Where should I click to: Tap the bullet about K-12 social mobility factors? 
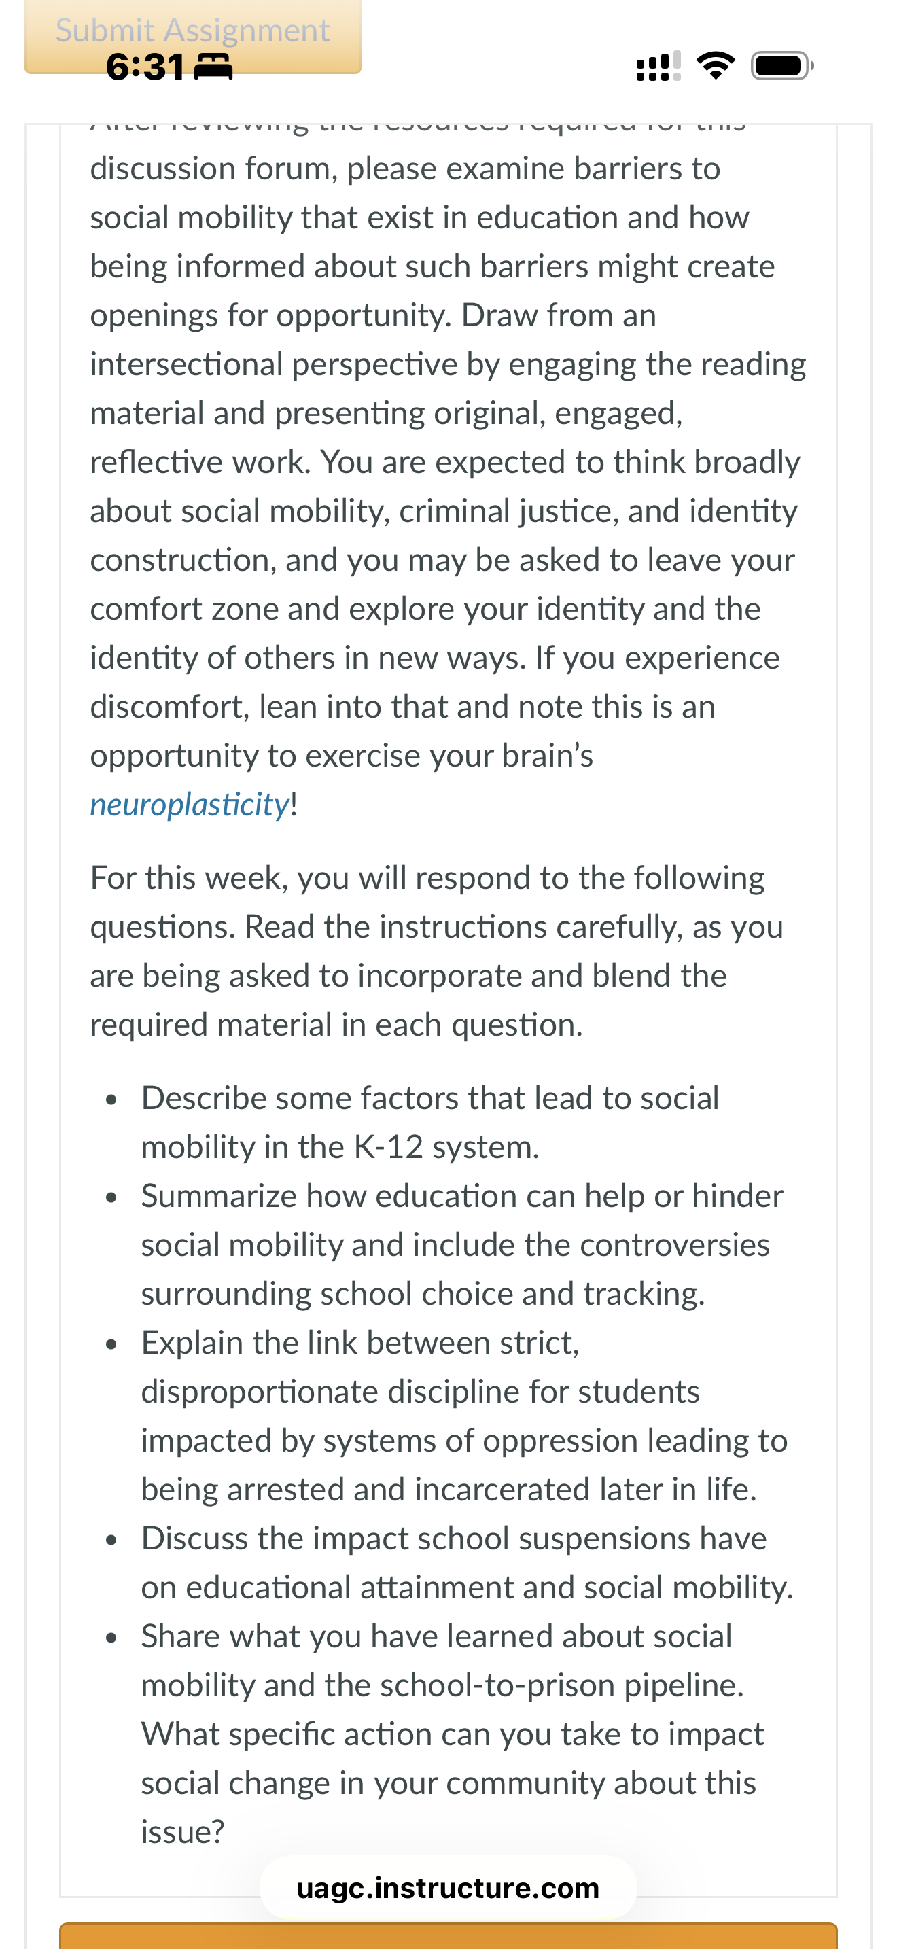click(x=430, y=1122)
